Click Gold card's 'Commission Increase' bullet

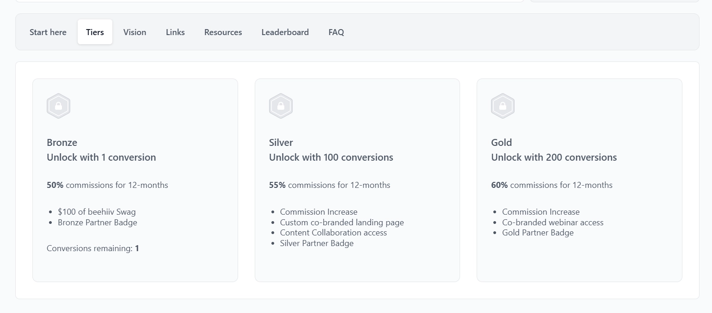tap(541, 212)
